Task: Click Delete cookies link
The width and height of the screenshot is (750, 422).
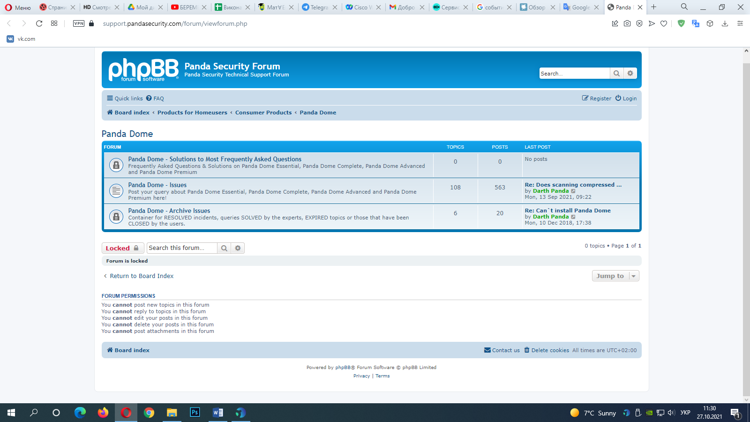Action: tap(547, 350)
